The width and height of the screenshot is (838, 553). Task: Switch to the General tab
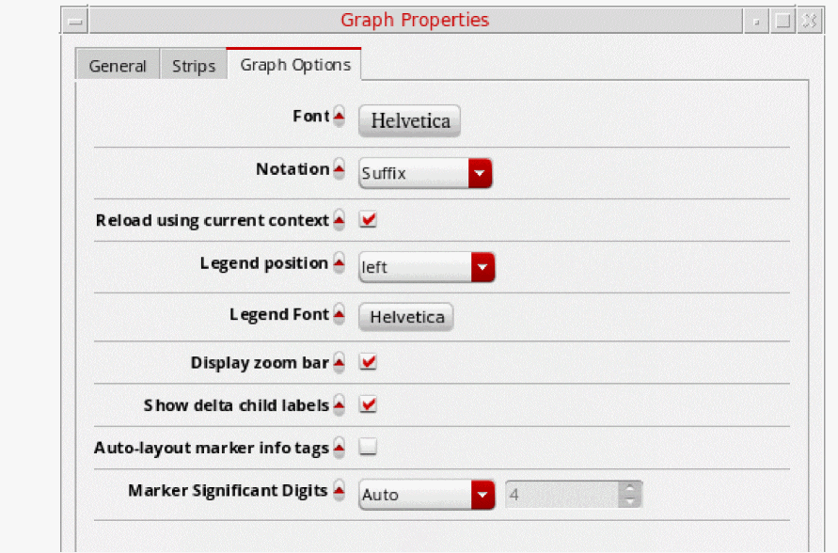tap(118, 66)
